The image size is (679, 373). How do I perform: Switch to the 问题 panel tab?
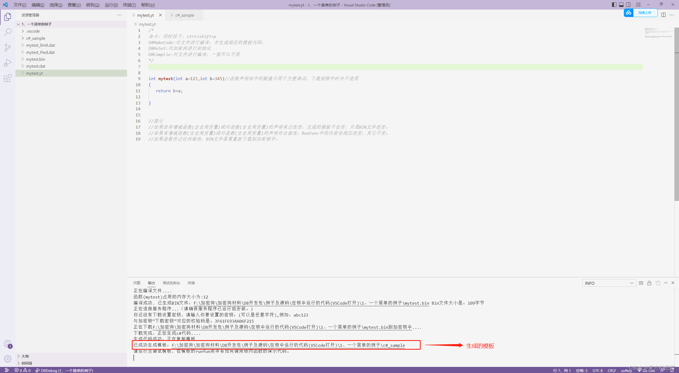[x=137, y=283]
